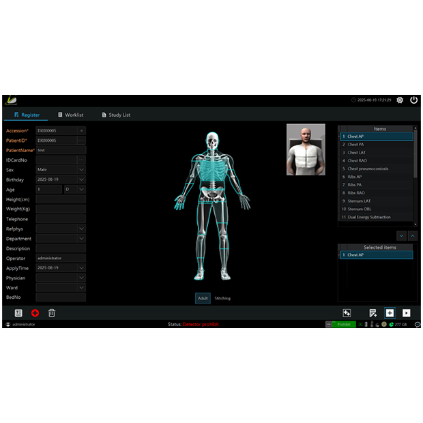Image resolution: width=423 pixels, height=423 pixels.
Task: Click the yellow circular status icon
Action: coord(384,324)
